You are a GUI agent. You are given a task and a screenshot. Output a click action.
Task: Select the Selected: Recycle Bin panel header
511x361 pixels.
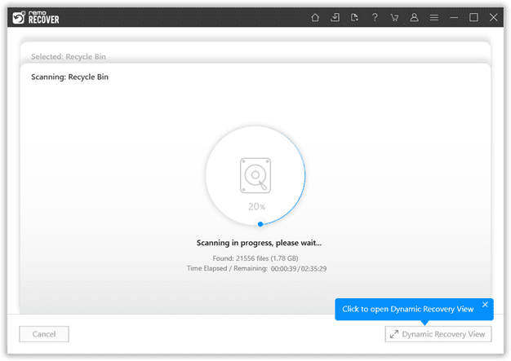coord(69,56)
